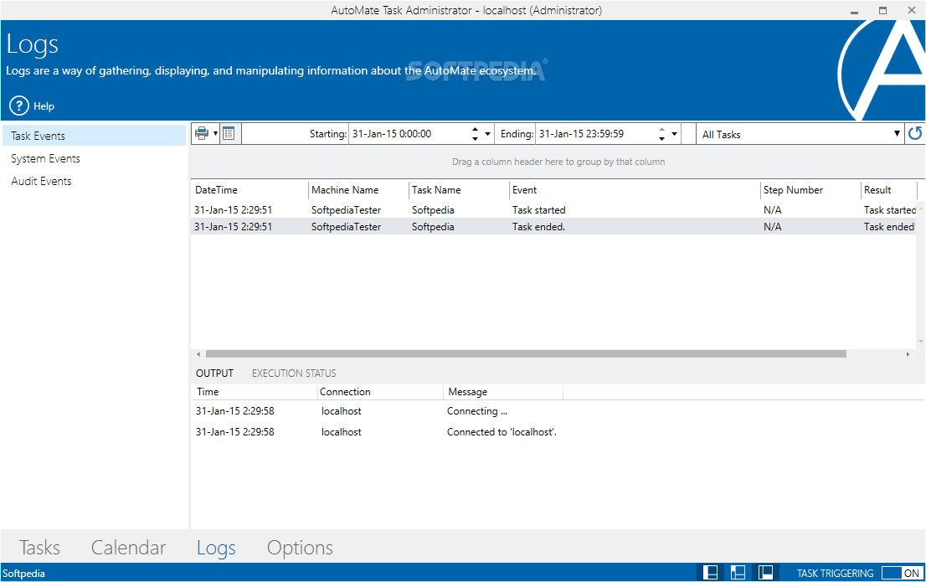
Task: Select the third layout view icon in status bar
Action: click(x=765, y=573)
